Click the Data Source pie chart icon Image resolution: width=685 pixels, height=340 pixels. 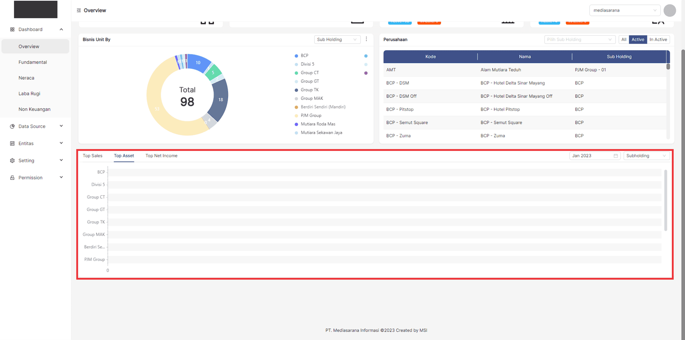click(12, 126)
